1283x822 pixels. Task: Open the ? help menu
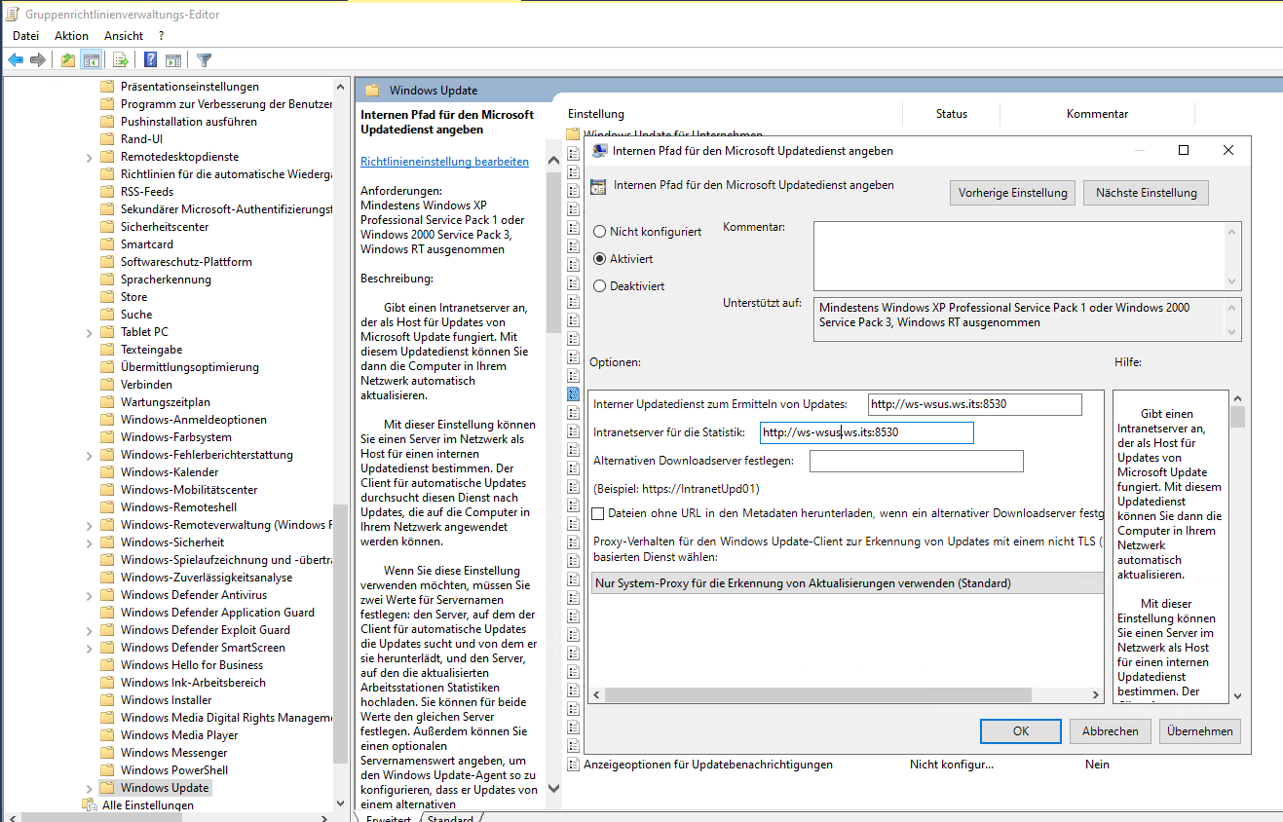click(x=162, y=36)
